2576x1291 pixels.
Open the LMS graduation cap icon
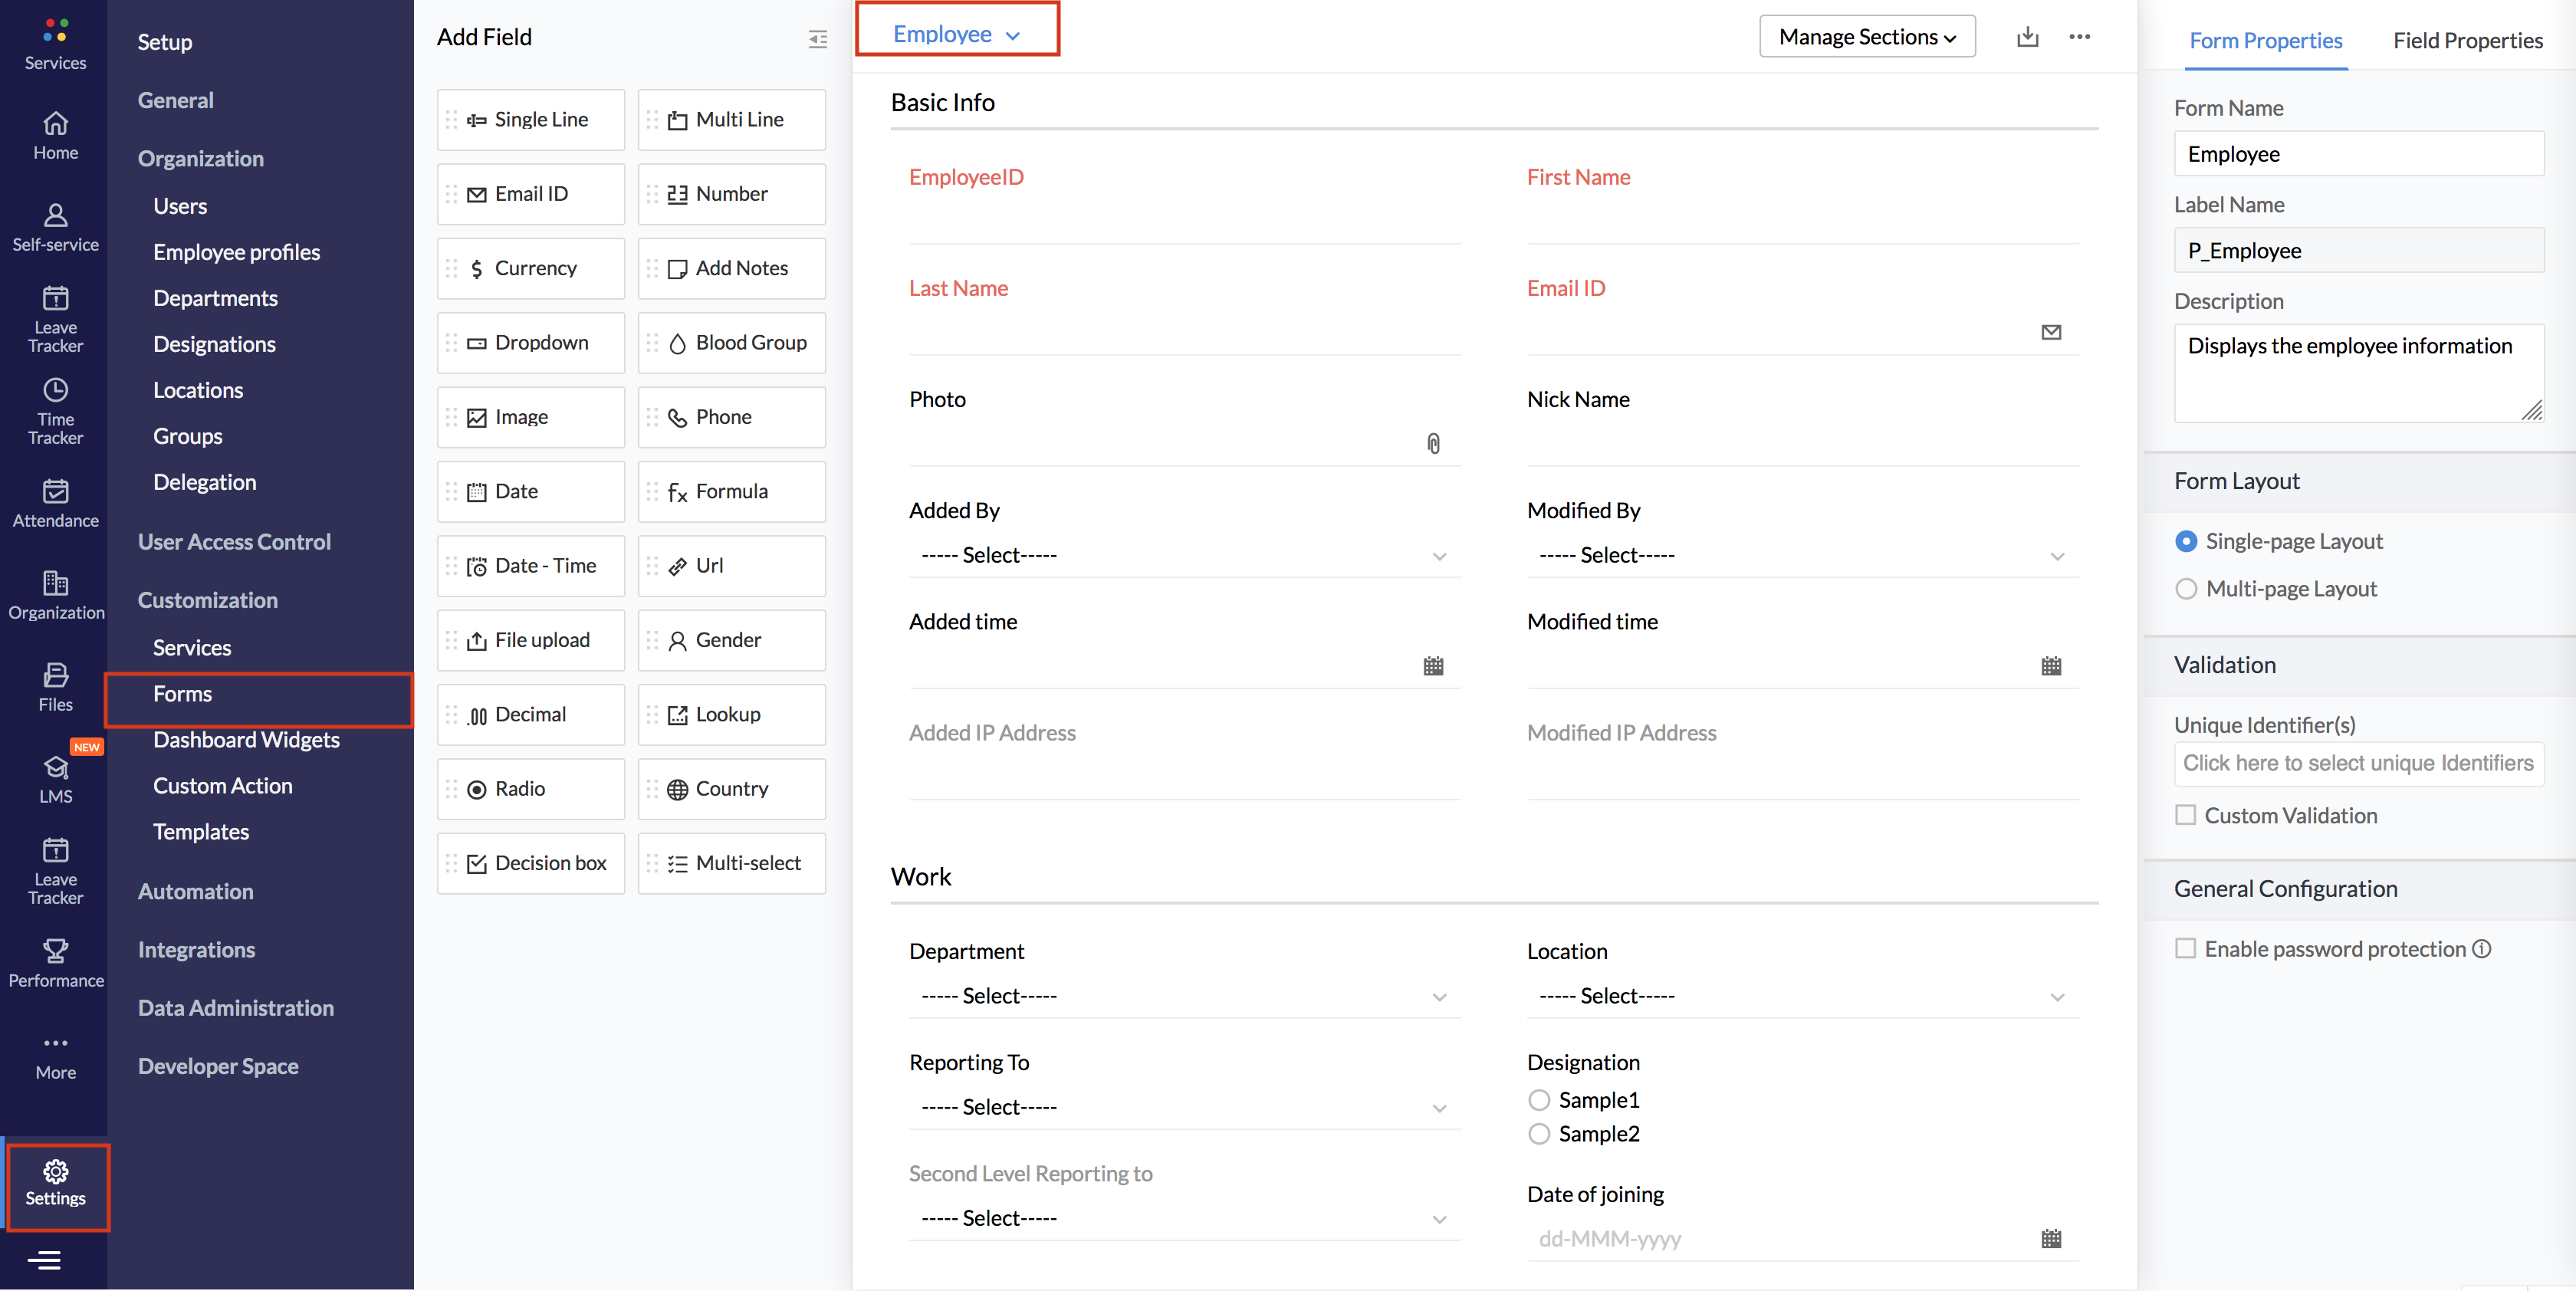(55, 768)
